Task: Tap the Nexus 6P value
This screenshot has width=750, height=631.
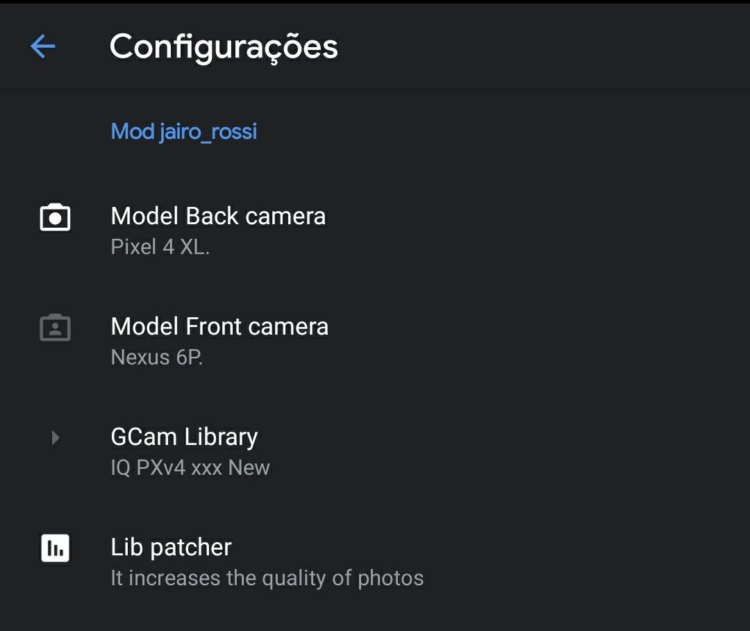Action: [157, 357]
